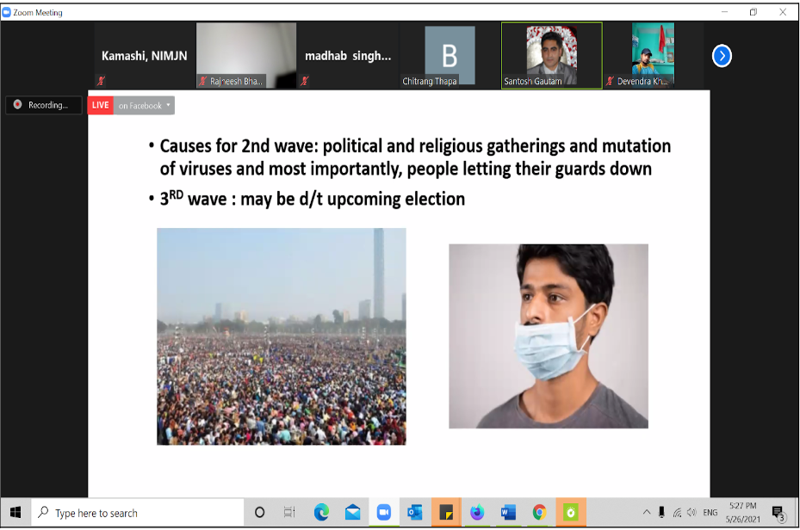The height and width of the screenshot is (530, 800).
Task: Open the Zoom app from the taskbar
Action: [383, 512]
